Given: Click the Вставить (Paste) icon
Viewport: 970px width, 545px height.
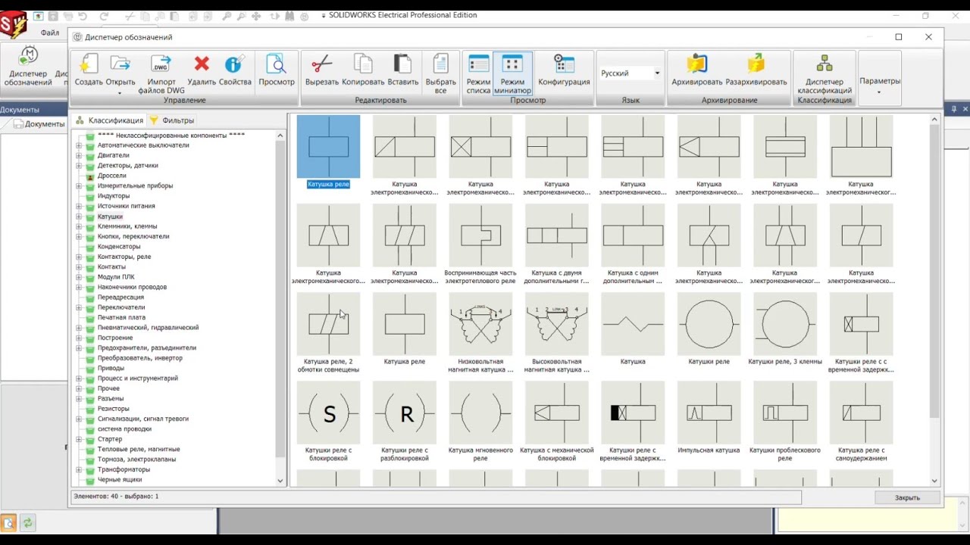Looking at the screenshot, I should [402, 64].
